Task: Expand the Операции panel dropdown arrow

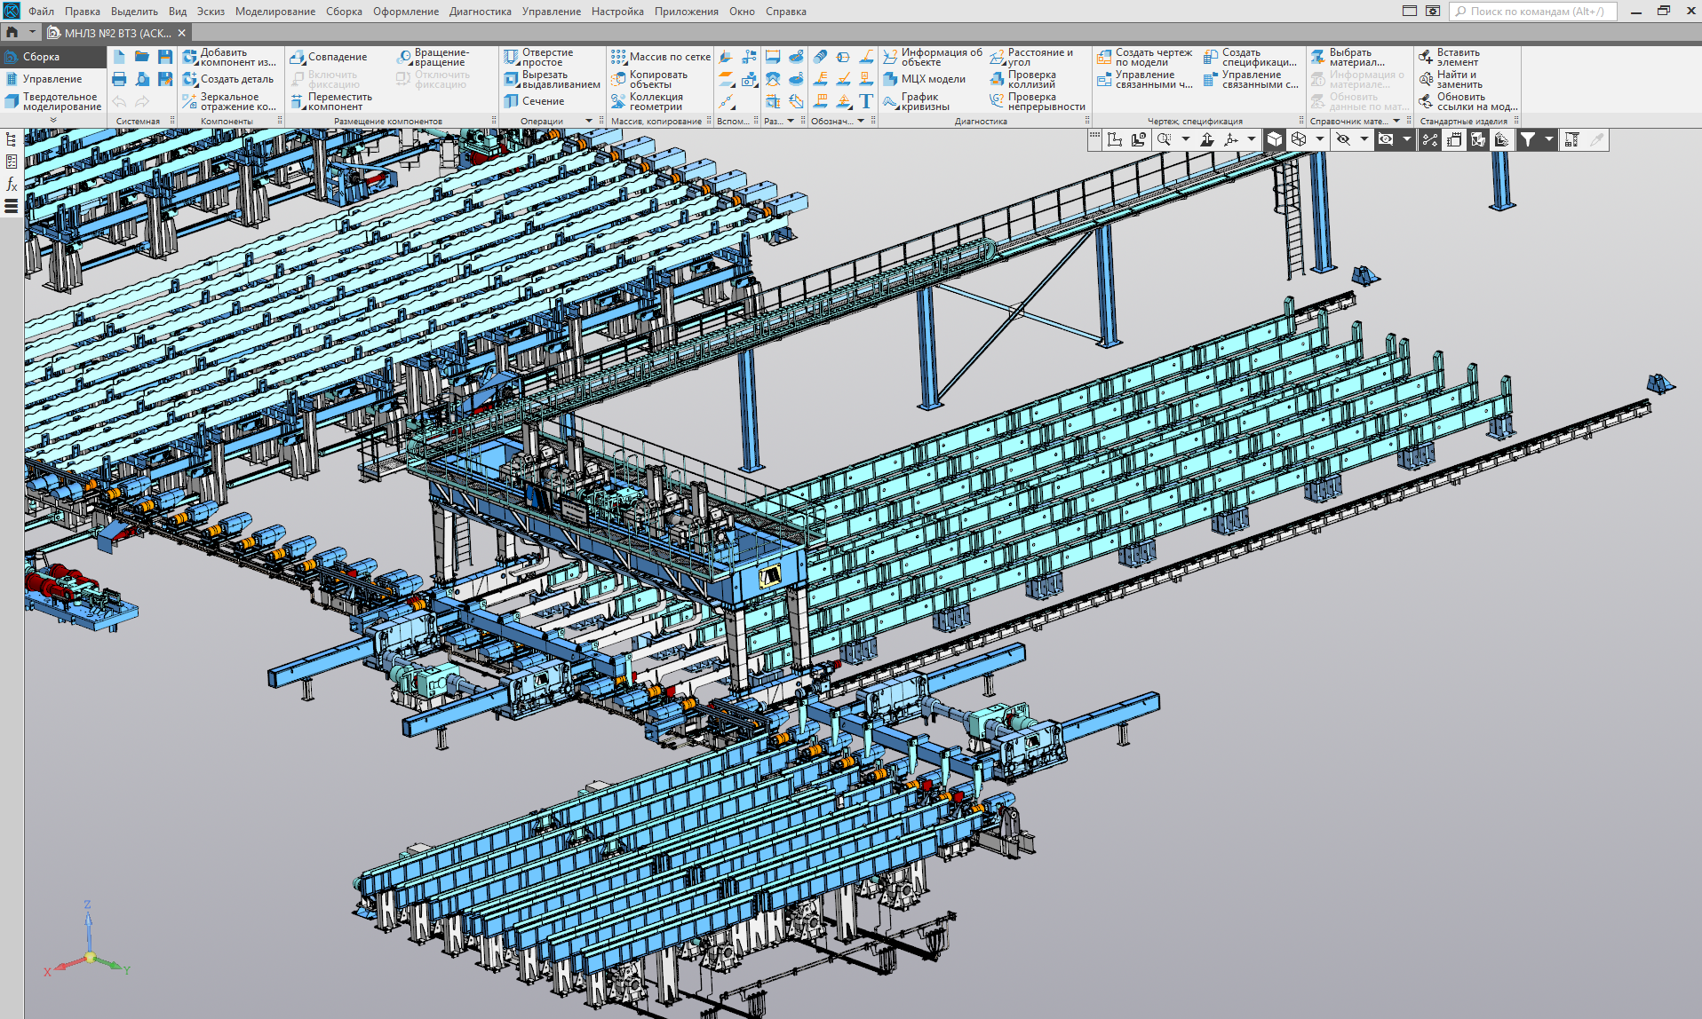Action: (588, 121)
